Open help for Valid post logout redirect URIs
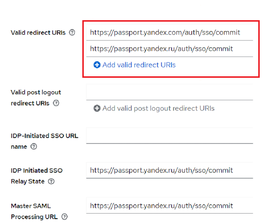The width and height of the screenshot is (275, 224). 56,103
